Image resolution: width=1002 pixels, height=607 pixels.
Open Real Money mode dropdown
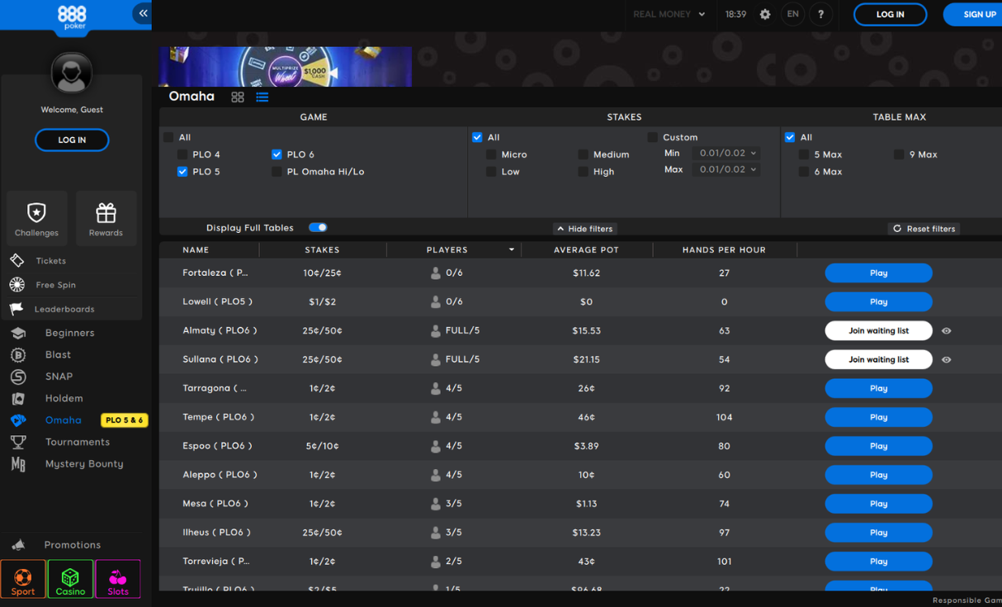[669, 14]
